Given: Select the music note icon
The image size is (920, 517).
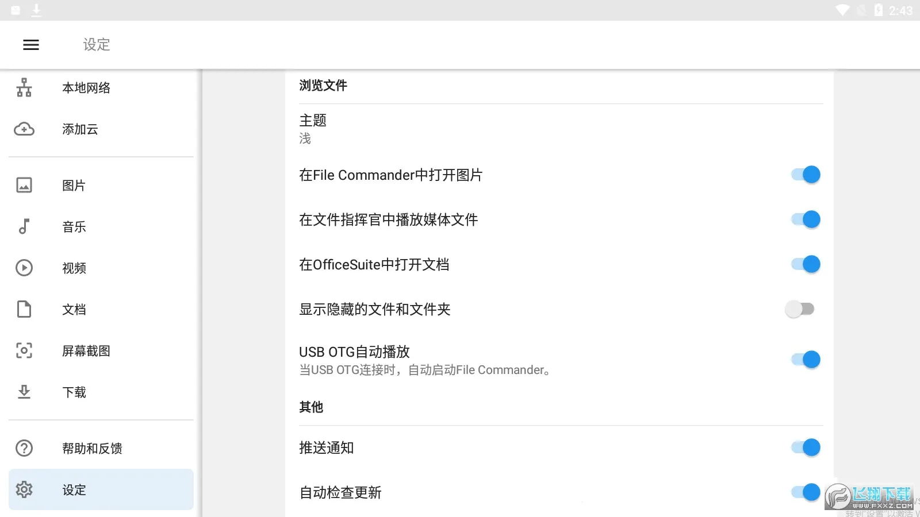Looking at the screenshot, I should pyautogui.click(x=24, y=226).
